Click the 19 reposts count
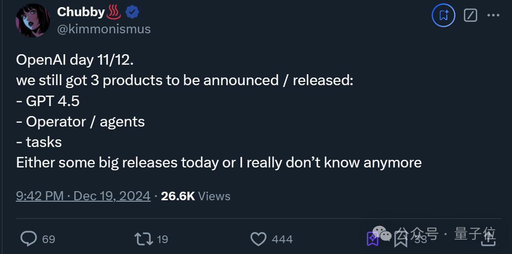The height and width of the screenshot is (254, 512). tap(162, 239)
